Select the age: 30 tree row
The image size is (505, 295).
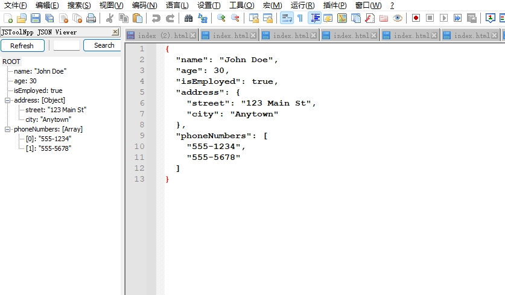[25, 81]
